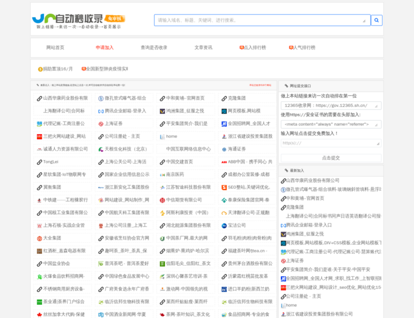Screen dimensions: 414x318
Task: Click the site logo 自动秒收录
Action: pyautogui.click(x=79, y=20)
